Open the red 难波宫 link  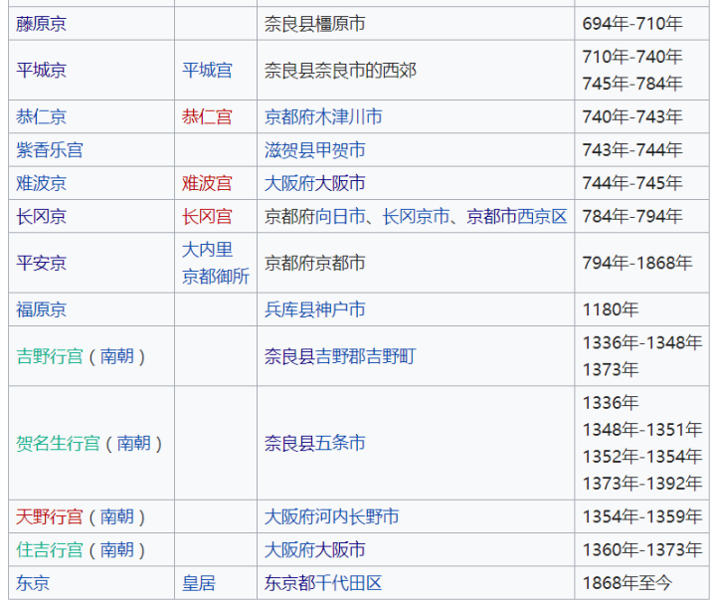(x=207, y=184)
